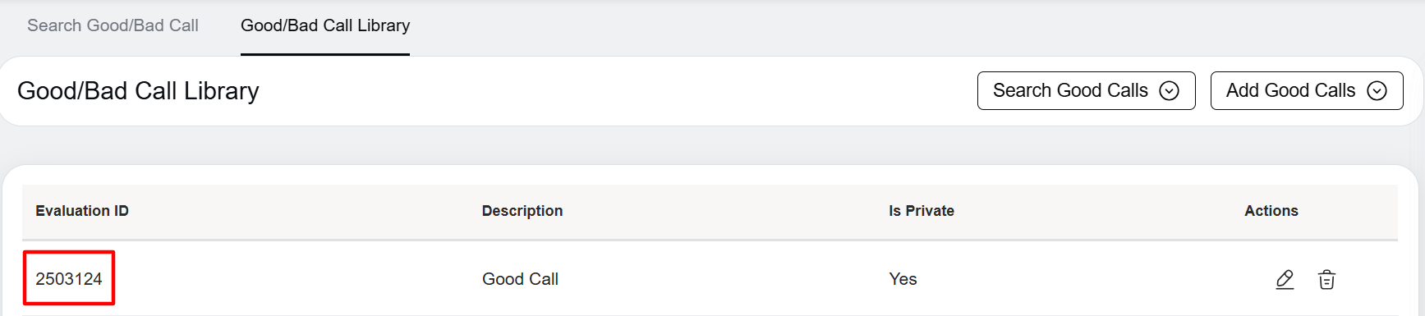Select the table row for evaluation 2503124
This screenshot has height=316, width=1425.
710,278
